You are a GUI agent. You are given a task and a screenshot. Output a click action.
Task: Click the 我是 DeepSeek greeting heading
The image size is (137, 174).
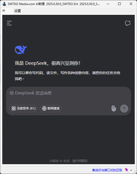47,63
